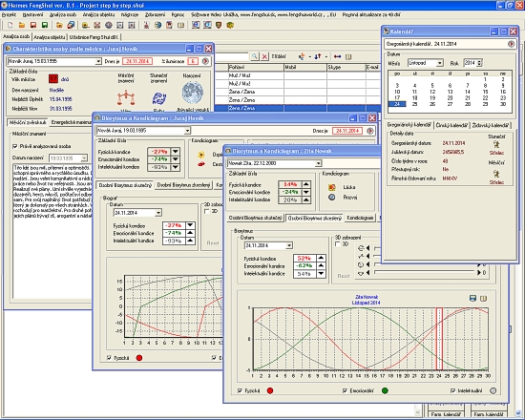525x420 pixels.
Task: Switch to Židovský kalendář tab
Action: 491,125
